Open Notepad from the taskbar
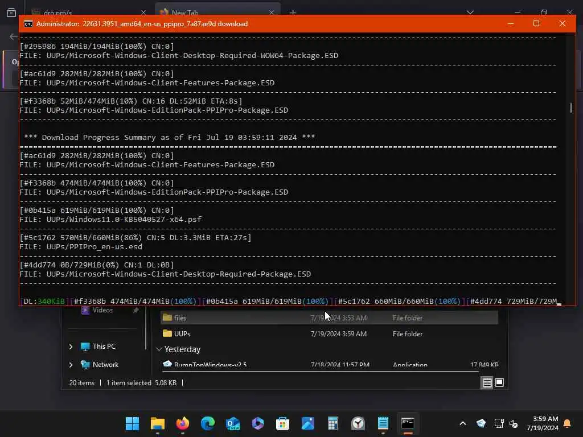The image size is (583, 437). tap(383, 423)
